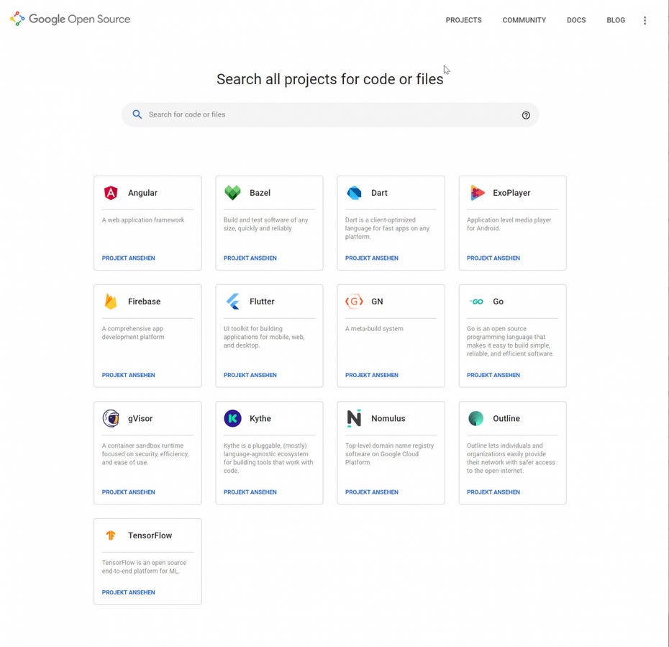The height and width of the screenshot is (647, 669).
Task: View Kythe project via Projekt ansehen
Action: click(250, 492)
